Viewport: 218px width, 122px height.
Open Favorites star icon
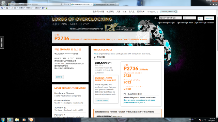point(213,4)
